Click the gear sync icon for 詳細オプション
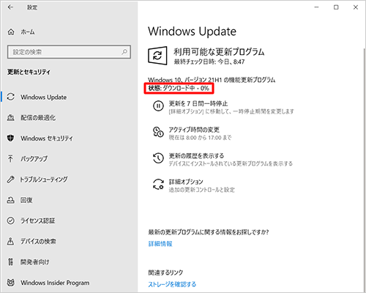 pyautogui.click(x=158, y=184)
